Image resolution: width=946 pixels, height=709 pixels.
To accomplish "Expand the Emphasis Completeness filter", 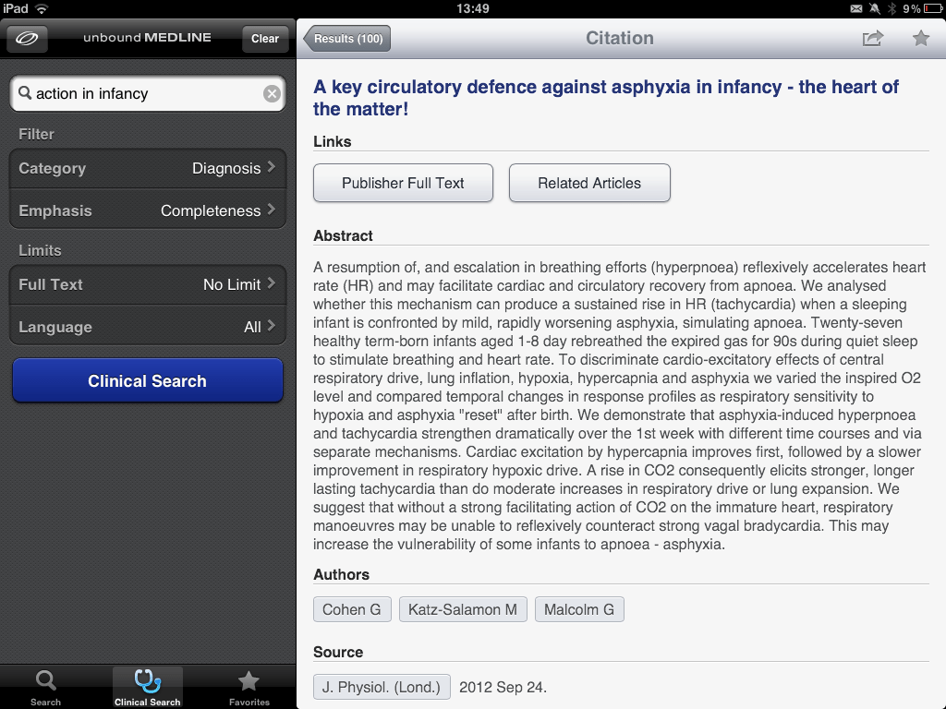I will coord(147,210).
